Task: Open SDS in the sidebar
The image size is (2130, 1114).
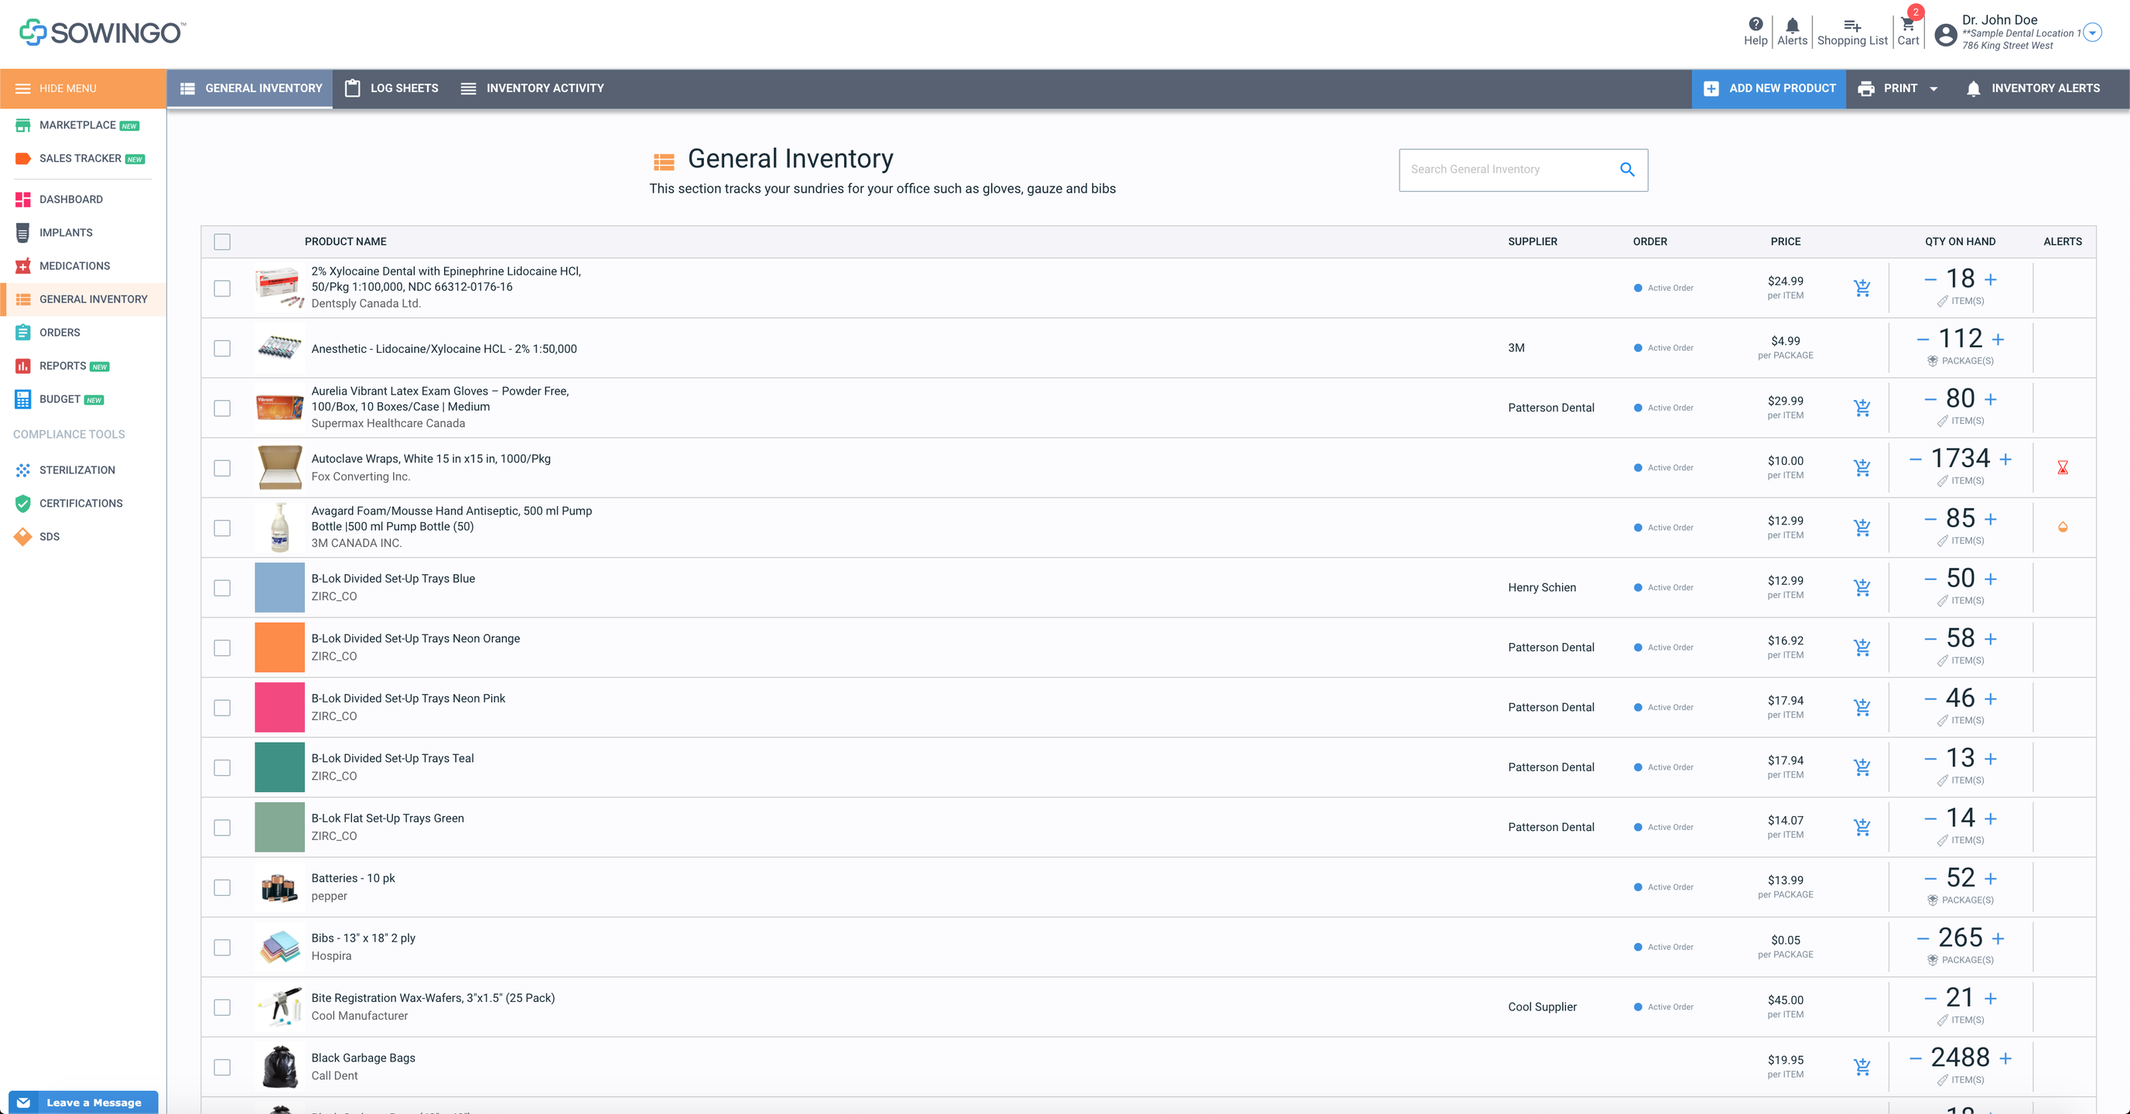Action: coord(37,536)
